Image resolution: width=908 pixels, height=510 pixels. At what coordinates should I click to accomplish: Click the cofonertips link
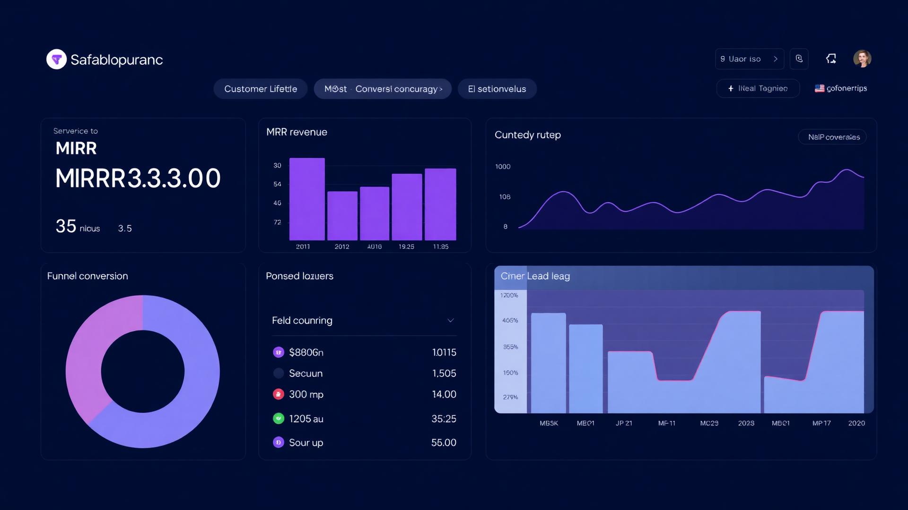tap(847, 88)
